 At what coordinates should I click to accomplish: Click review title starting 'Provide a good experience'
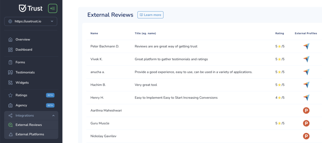tap(193, 72)
